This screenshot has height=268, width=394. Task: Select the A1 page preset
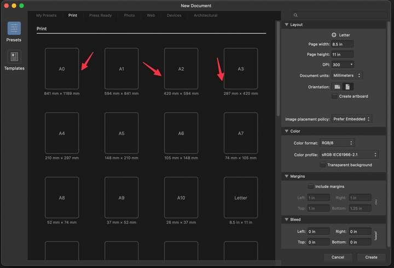tap(121, 69)
